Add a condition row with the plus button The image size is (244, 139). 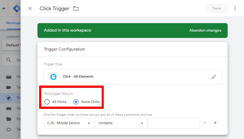point(215,123)
